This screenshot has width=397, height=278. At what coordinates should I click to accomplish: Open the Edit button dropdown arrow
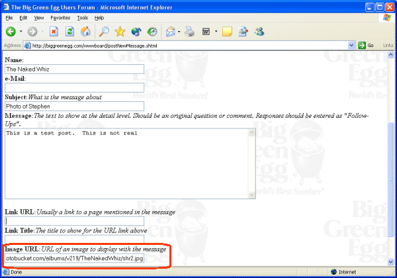[x=216, y=32]
